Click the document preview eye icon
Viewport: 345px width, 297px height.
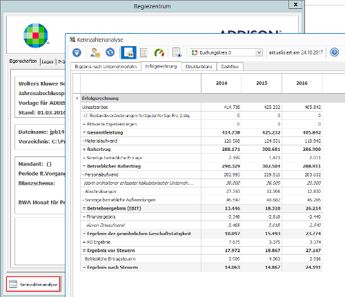click(x=177, y=52)
